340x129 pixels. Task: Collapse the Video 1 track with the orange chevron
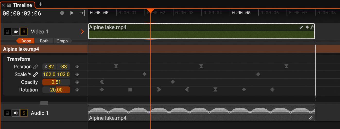pos(82,32)
